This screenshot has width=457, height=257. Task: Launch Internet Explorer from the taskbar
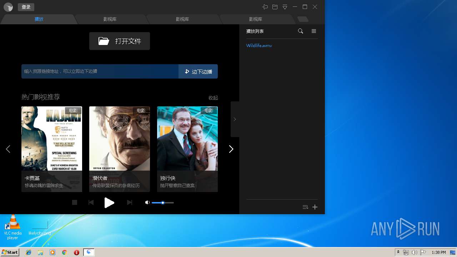[x=29, y=252]
